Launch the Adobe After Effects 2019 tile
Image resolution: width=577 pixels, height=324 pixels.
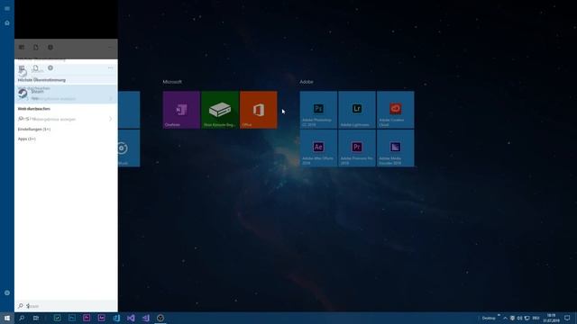click(318, 148)
